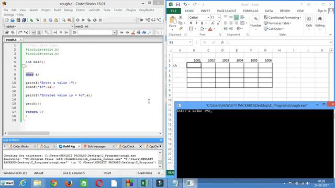Open Excel font color dropdown arrow

214,29
